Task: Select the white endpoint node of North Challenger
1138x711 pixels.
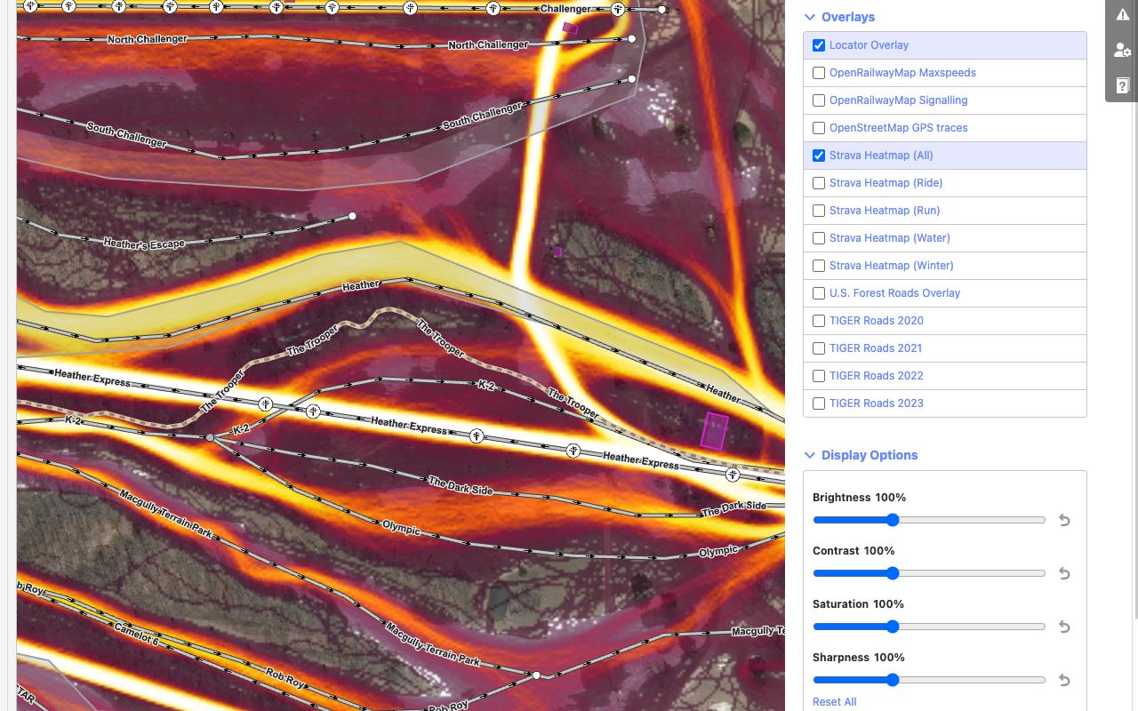Action: click(x=632, y=39)
